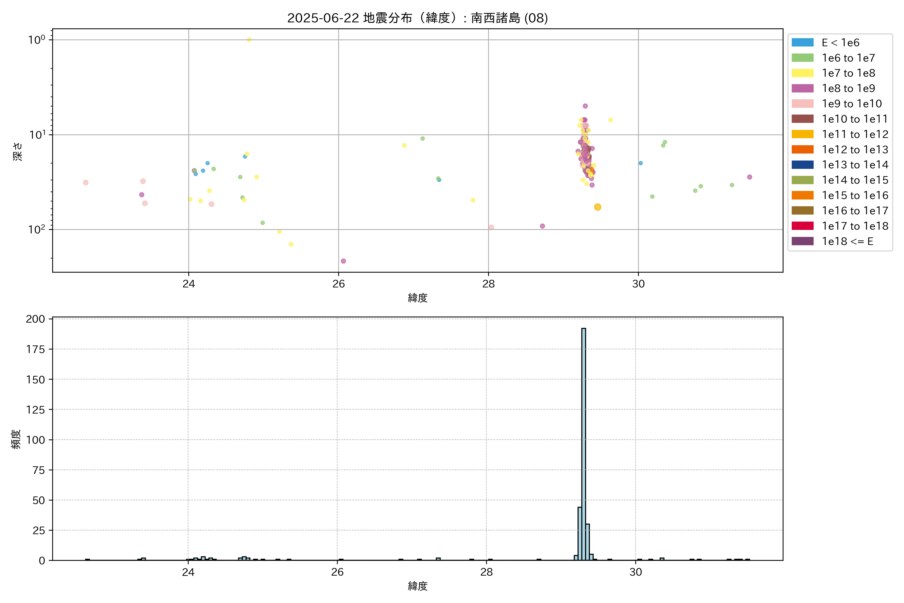Click the yellow scatter point at depth 10⁰
The width and height of the screenshot is (904, 603).
[x=249, y=40]
